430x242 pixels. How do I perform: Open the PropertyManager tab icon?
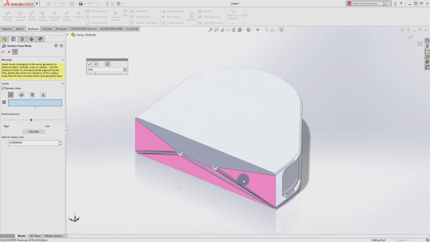pos(13,39)
